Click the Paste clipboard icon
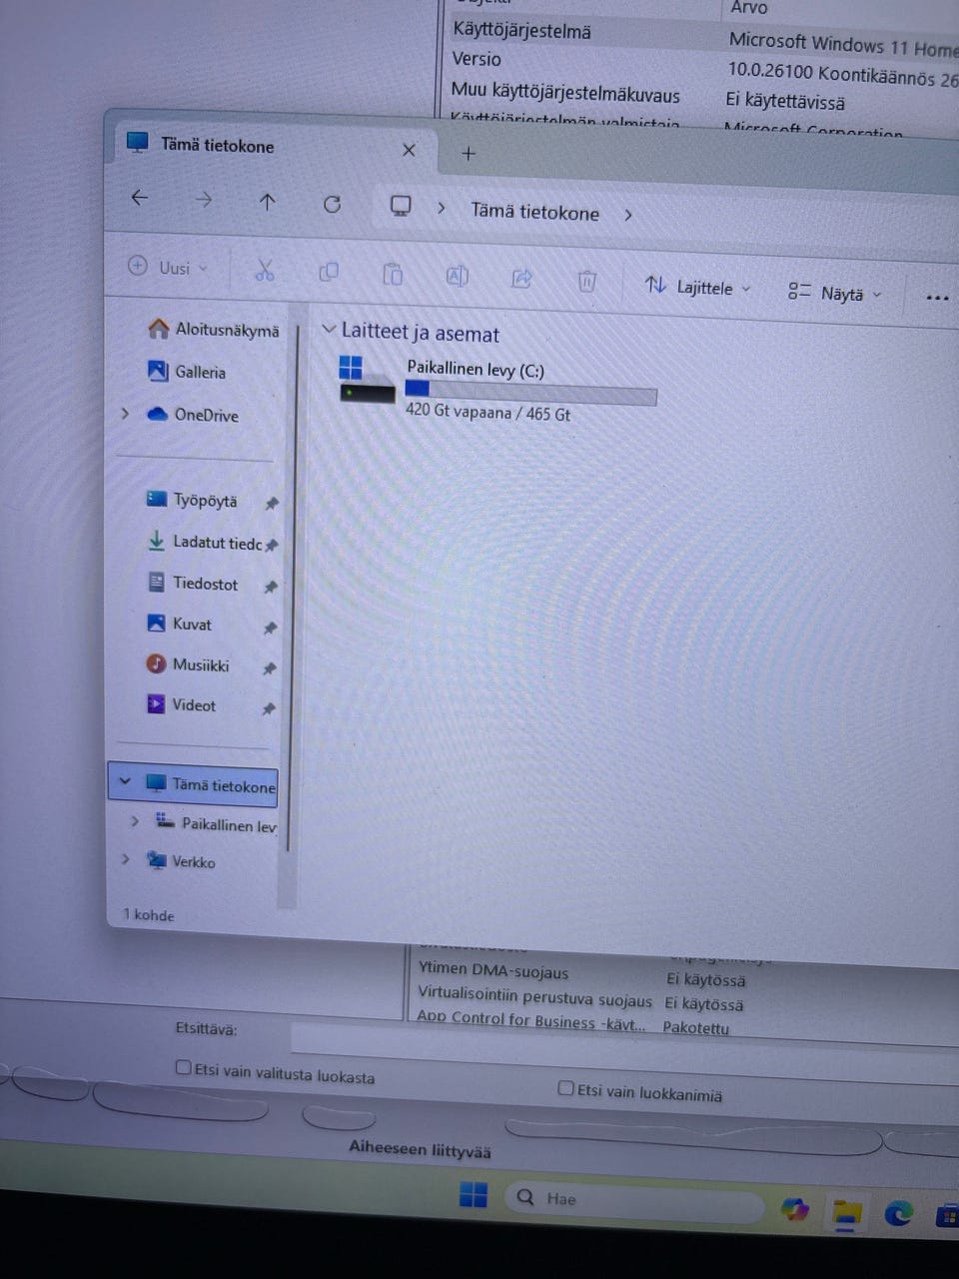The height and width of the screenshot is (1279, 959). point(393,274)
